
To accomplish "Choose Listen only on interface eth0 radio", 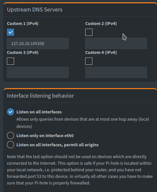I will coord(10,135).
